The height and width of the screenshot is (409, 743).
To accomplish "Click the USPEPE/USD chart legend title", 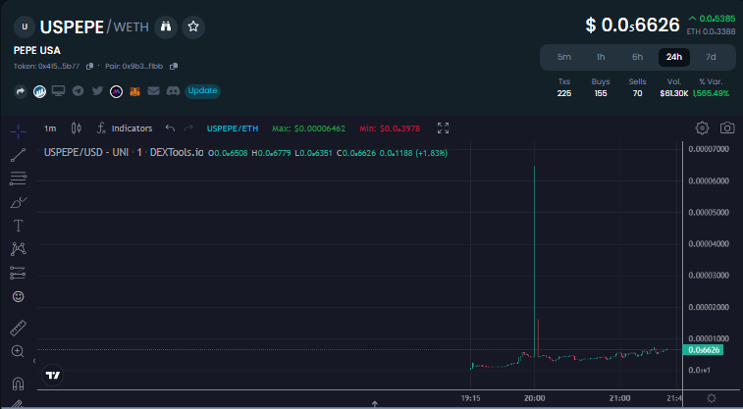I will pos(124,152).
